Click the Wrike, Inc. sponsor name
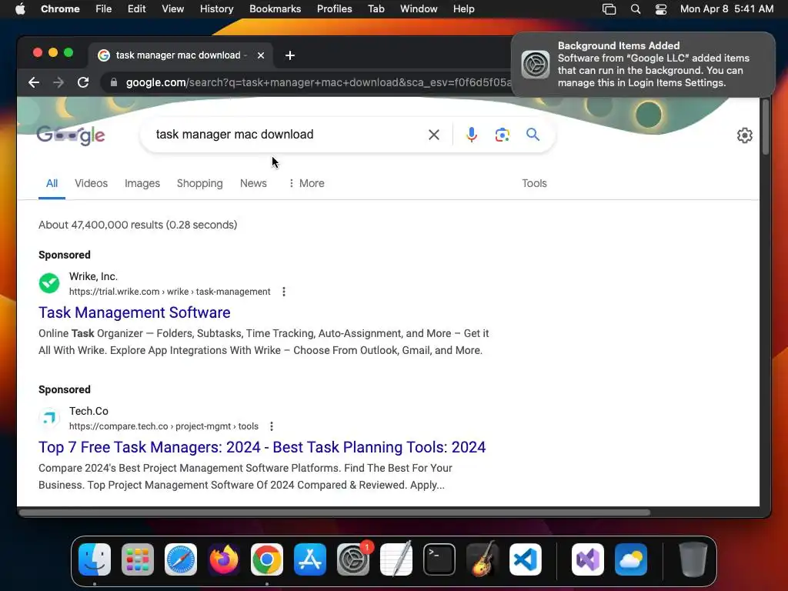This screenshot has width=788, height=591. (93, 276)
